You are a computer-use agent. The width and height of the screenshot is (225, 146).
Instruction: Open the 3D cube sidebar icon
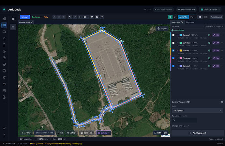[x=4, y=84]
